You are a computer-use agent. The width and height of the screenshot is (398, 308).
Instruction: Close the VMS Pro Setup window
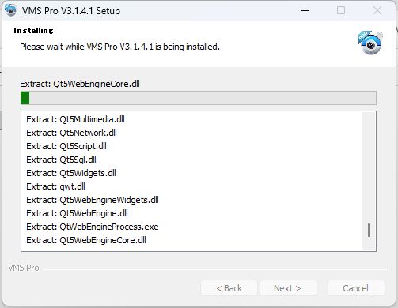tap(377, 10)
